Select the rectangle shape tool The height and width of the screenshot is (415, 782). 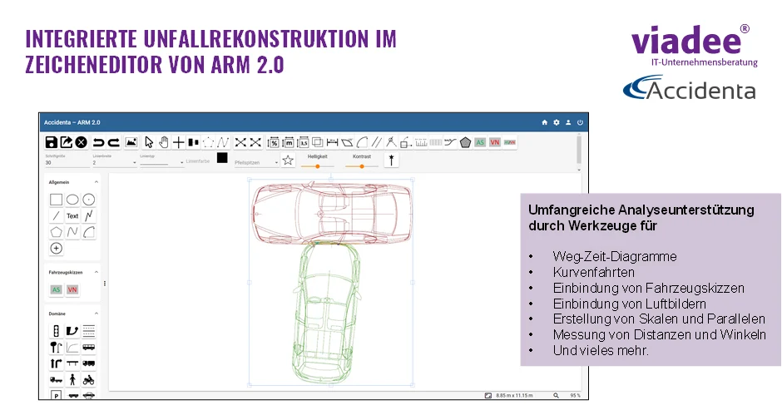[57, 200]
